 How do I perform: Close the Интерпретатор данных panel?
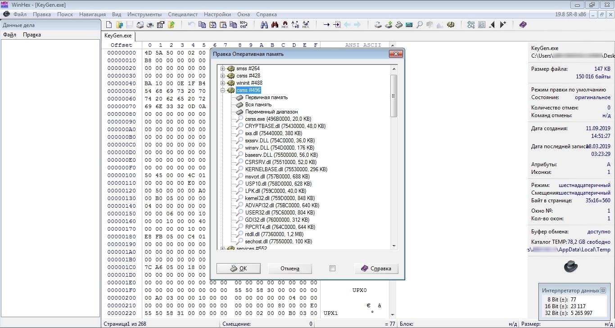[603, 291]
